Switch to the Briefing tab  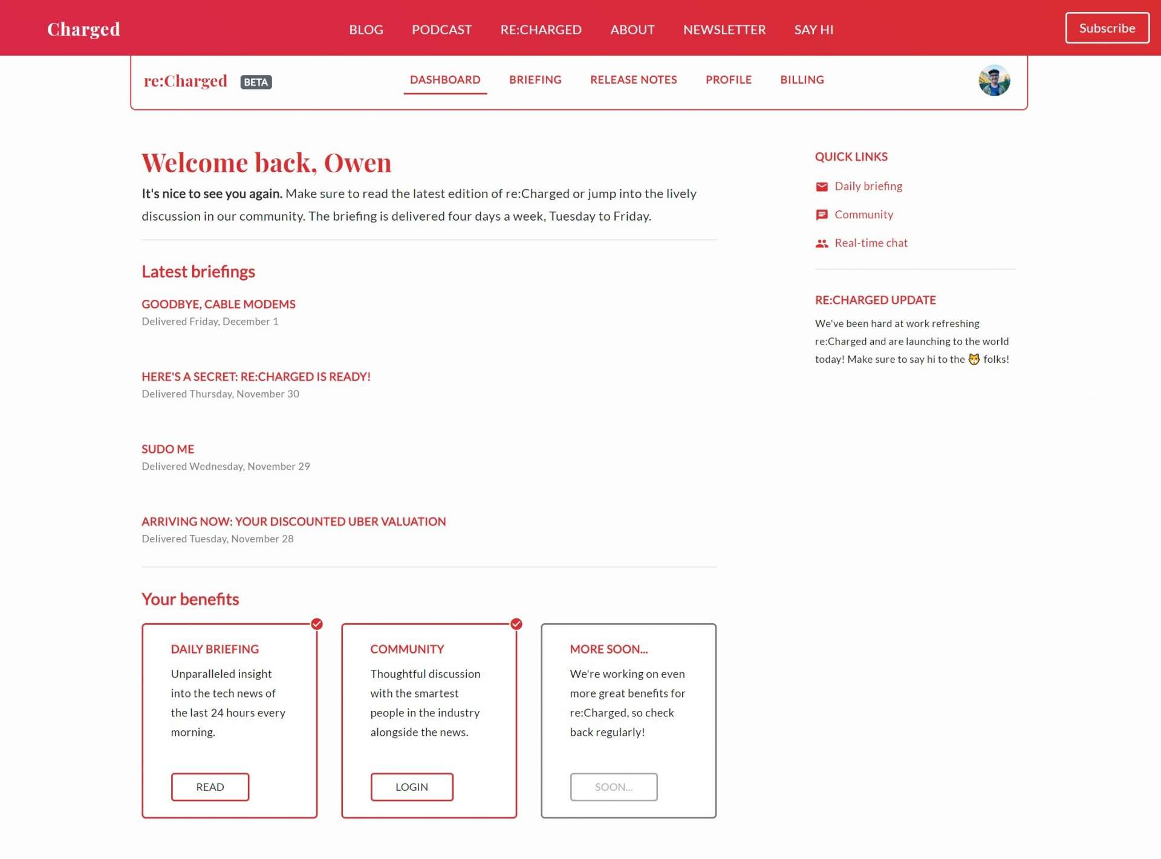click(535, 80)
